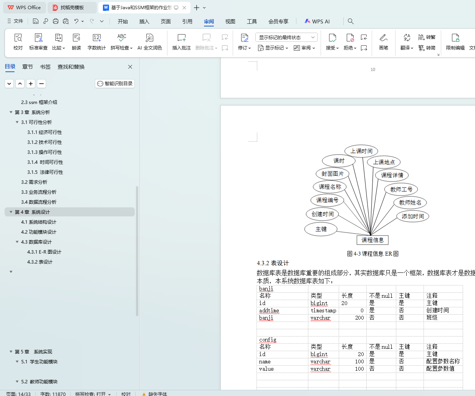Click the search magnifier icon
The width and height of the screenshot is (475, 396).
pyautogui.click(x=351, y=21)
